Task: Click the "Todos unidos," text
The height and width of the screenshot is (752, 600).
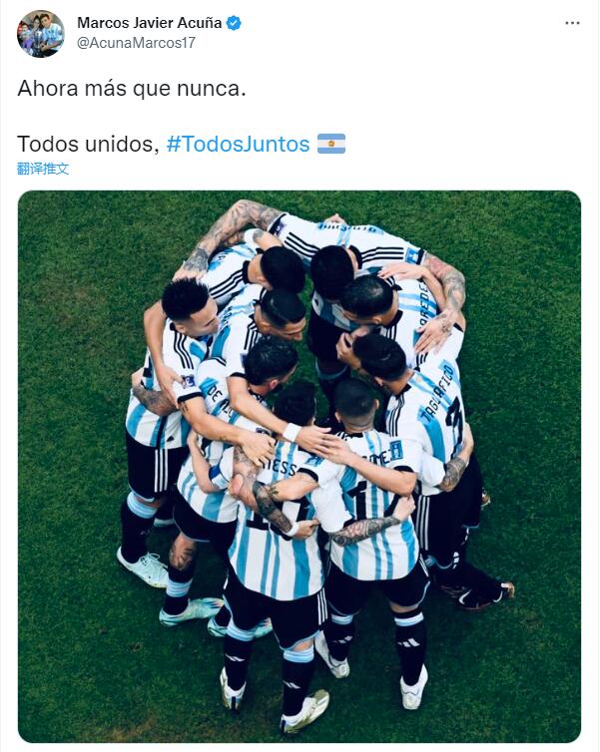Action: point(88,144)
